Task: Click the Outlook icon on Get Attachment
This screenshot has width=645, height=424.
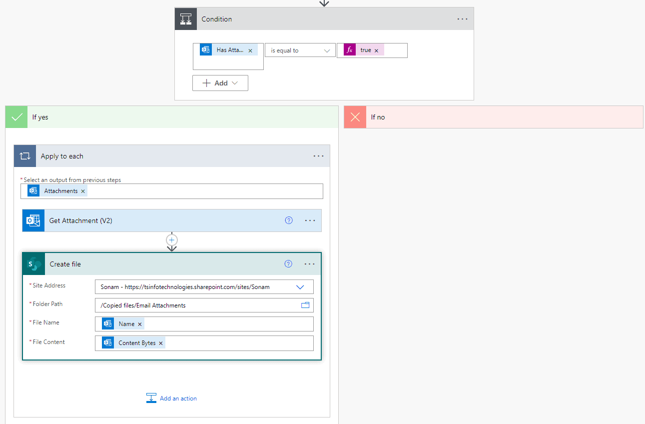Action: click(33, 220)
